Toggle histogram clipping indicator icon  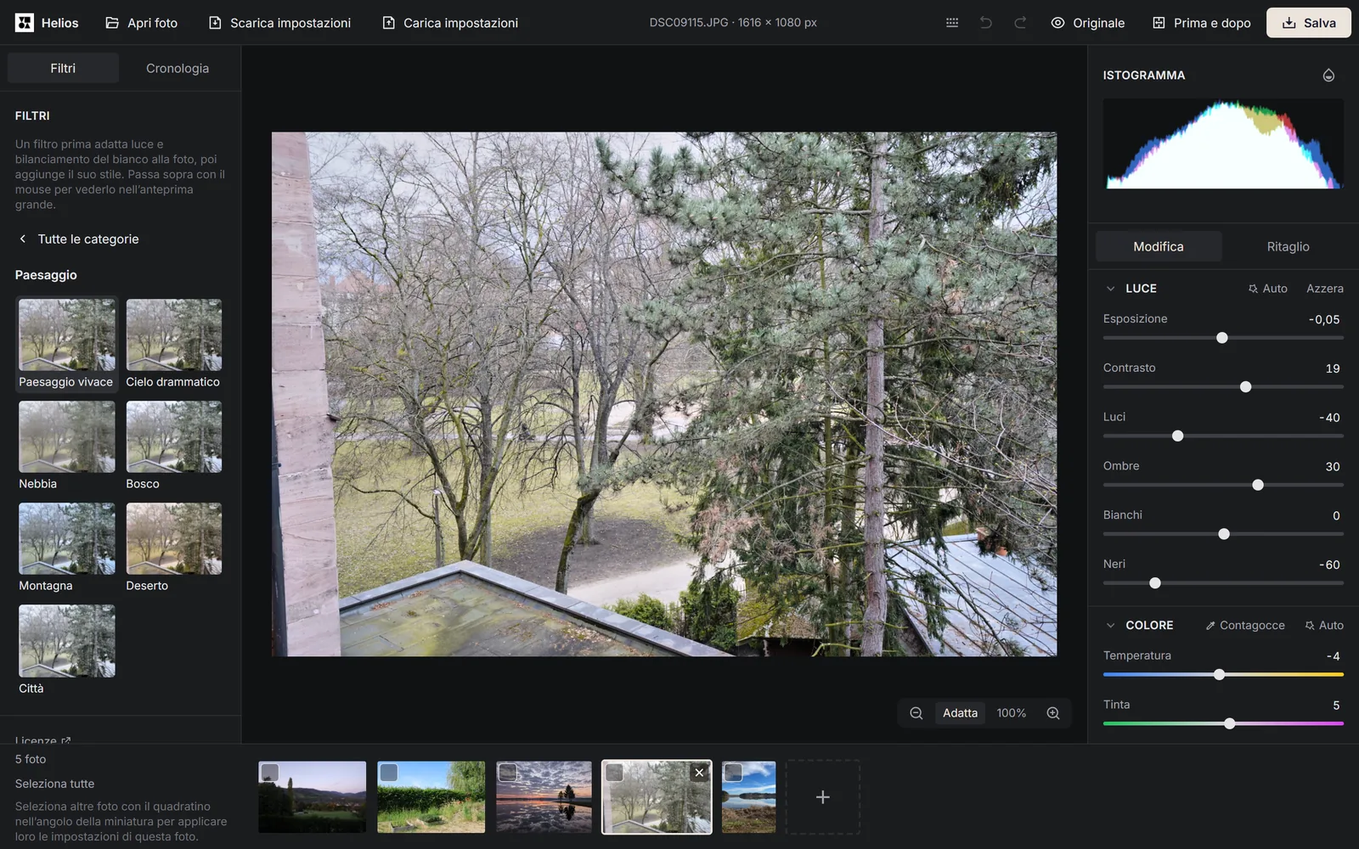click(x=1328, y=76)
